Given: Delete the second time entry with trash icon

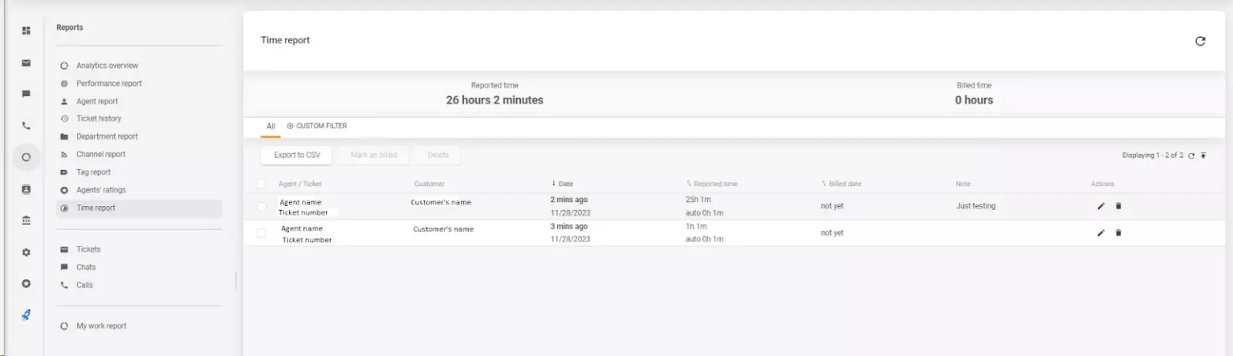Looking at the screenshot, I should pyautogui.click(x=1118, y=233).
